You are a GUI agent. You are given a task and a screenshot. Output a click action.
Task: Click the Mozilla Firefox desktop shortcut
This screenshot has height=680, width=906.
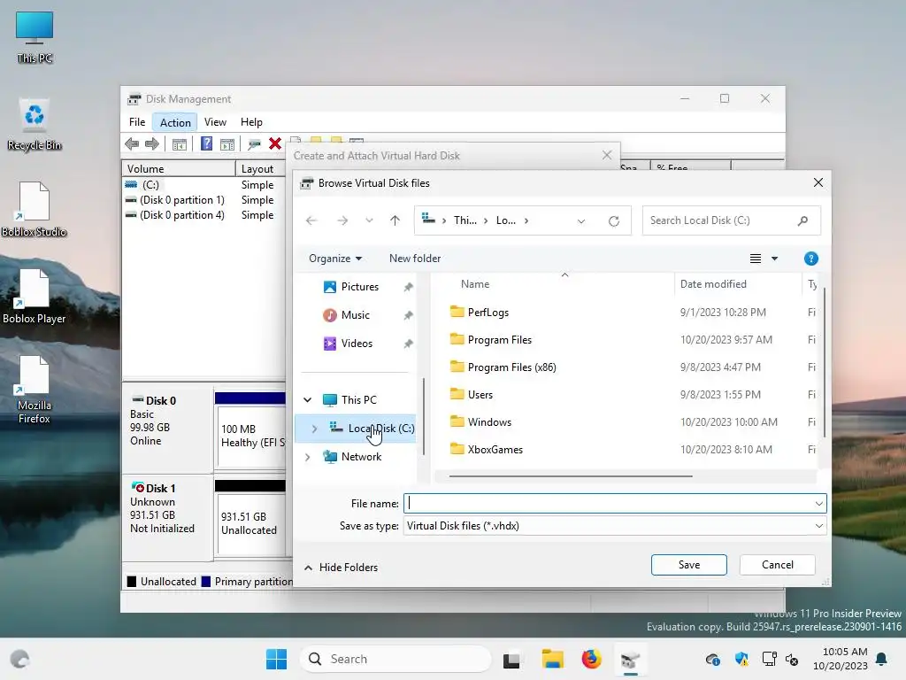point(35,390)
